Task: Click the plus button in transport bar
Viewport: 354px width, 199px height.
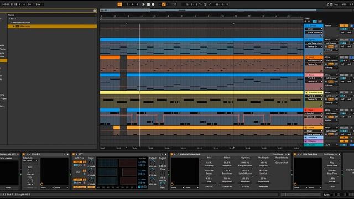Action: coord(160,4)
